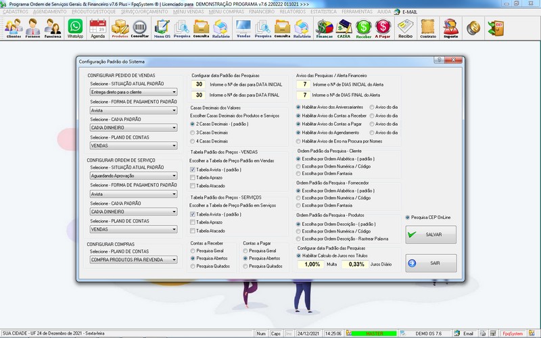541x338 pixels.
Task: Click the SALVAR button
Action: tap(431, 235)
